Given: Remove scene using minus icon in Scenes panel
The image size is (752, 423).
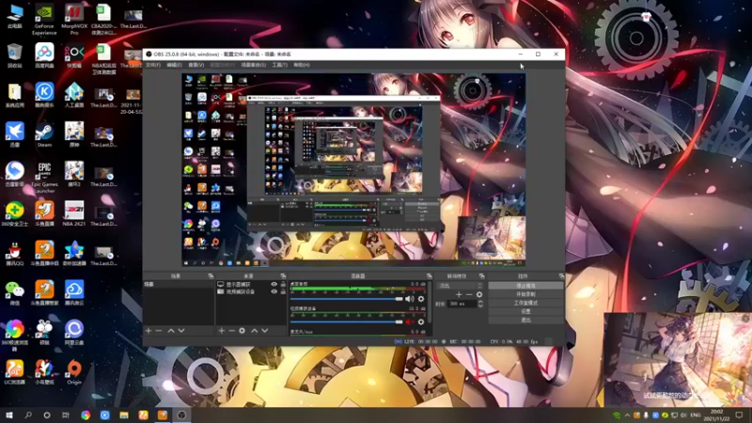Looking at the screenshot, I should [159, 331].
